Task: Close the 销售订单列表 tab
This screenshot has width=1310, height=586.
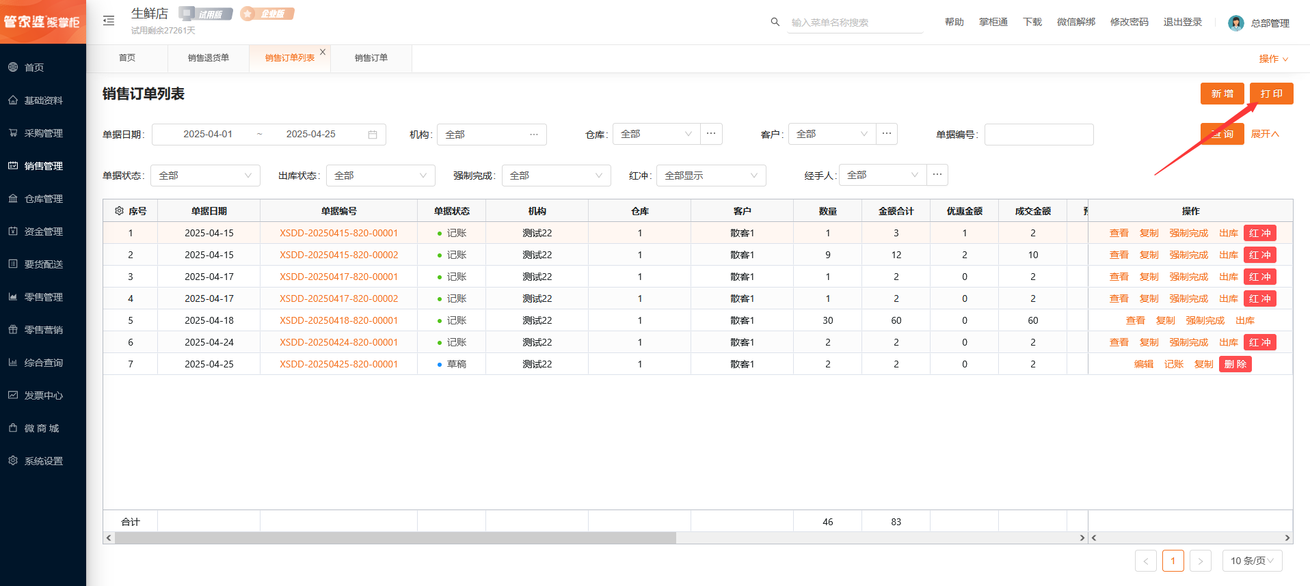Action: (x=323, y=52)
